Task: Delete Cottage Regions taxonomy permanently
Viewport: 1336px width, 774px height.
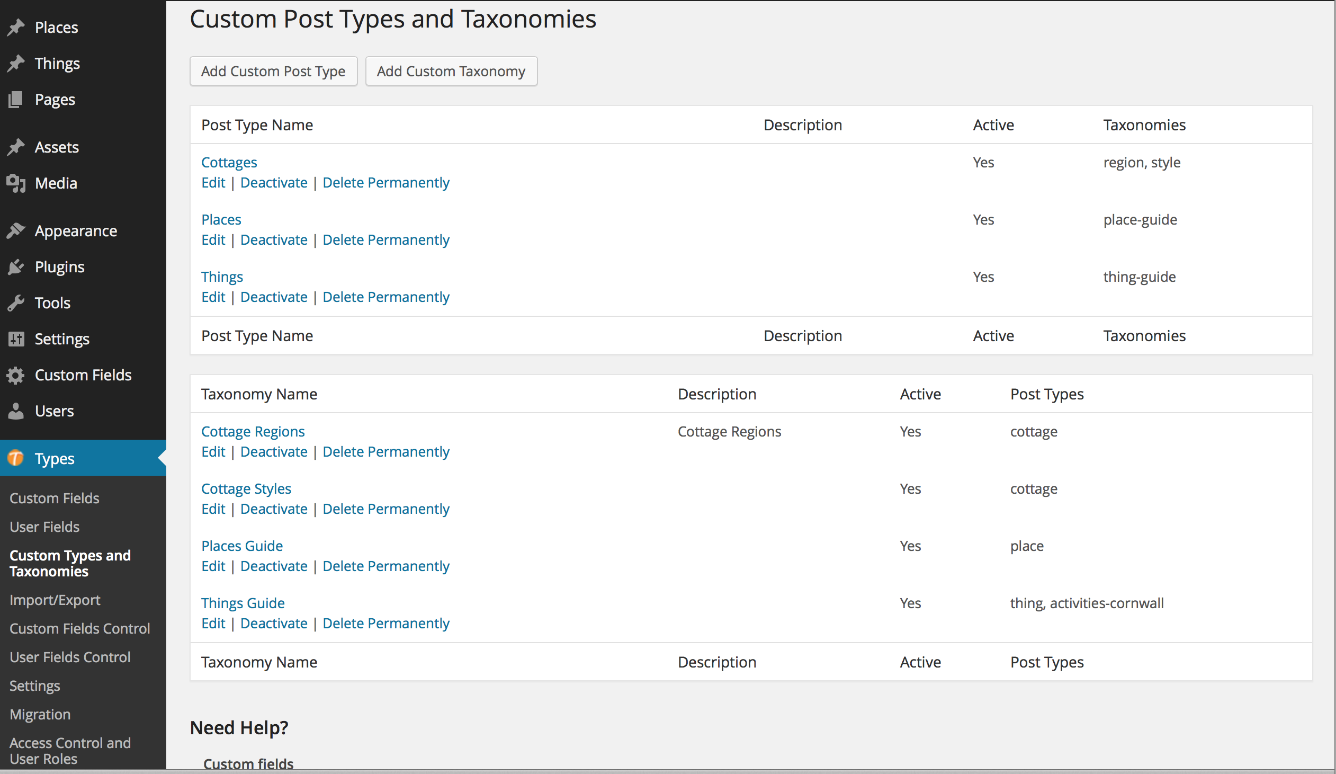Action: tap(386, 452)
